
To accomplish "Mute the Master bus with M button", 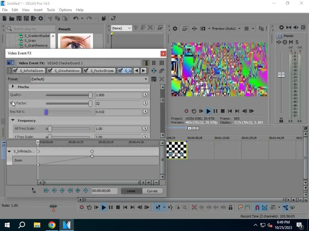I will coord(291,42).
